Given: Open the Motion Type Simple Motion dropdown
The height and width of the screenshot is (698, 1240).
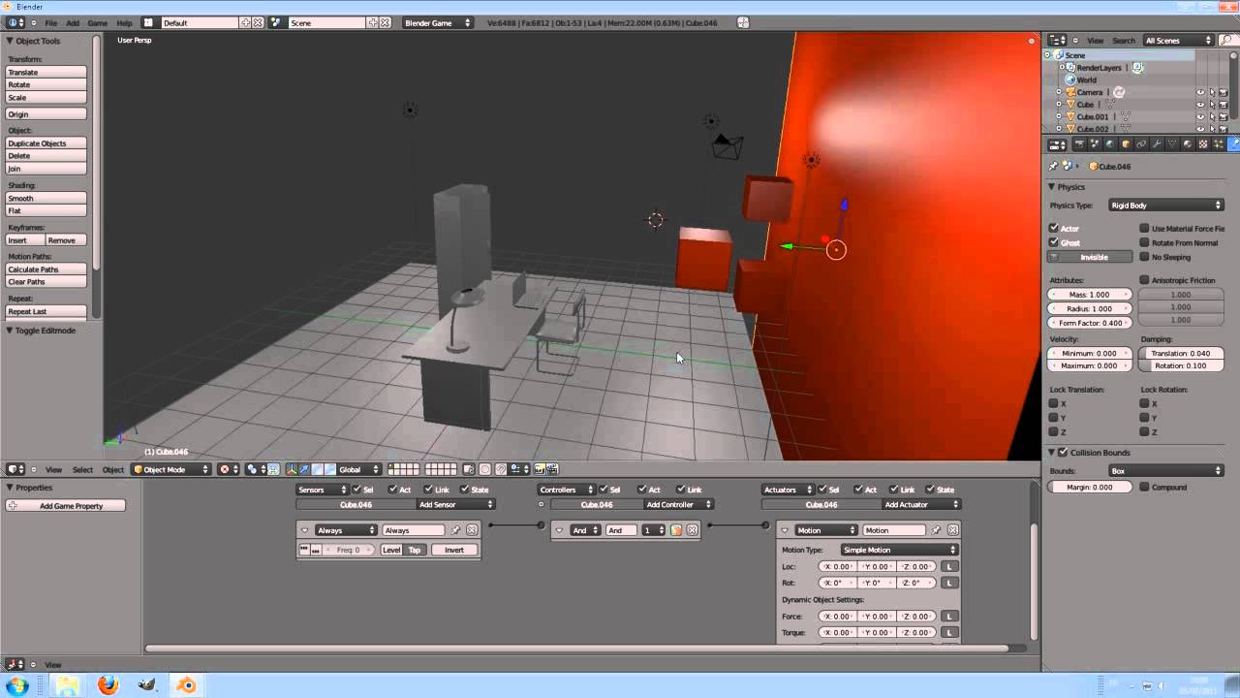Looking at the screenshot, I should tap(899, 550).
